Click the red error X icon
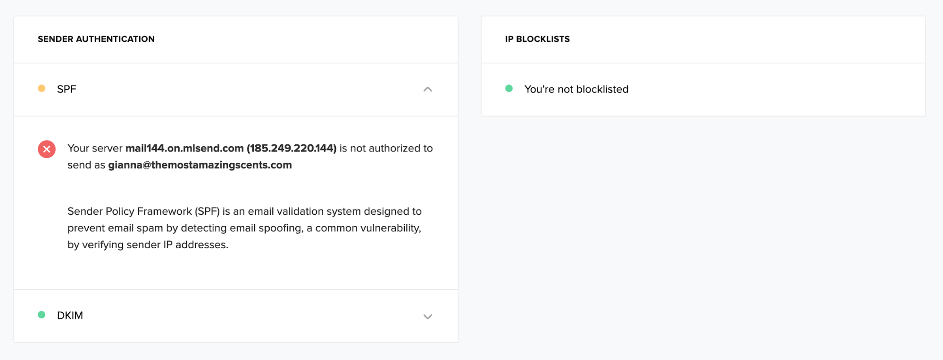943x360 pixels. click(47, 149)
